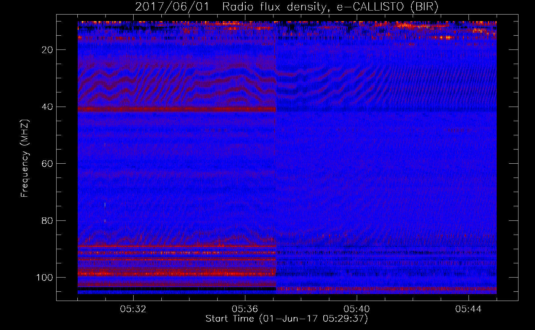Click the 'Start Time (01-Jun-17 05:29:37)' label
The width and height of the screenshot is (535, 330).
click(287, 319)
